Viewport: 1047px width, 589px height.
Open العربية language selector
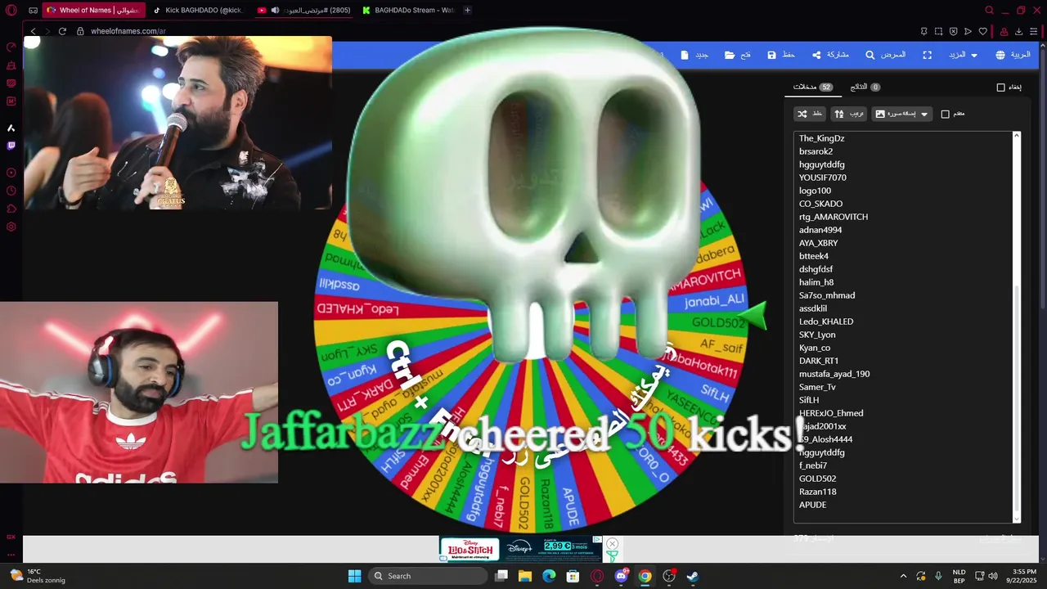click(1013, 55)
